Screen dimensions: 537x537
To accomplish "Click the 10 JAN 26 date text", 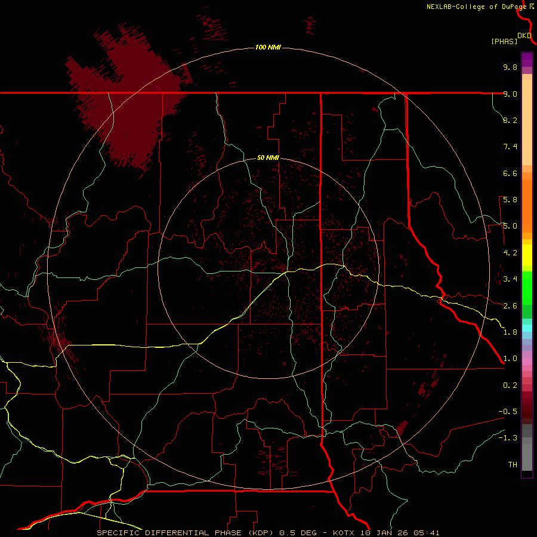I will coord(385,533).
